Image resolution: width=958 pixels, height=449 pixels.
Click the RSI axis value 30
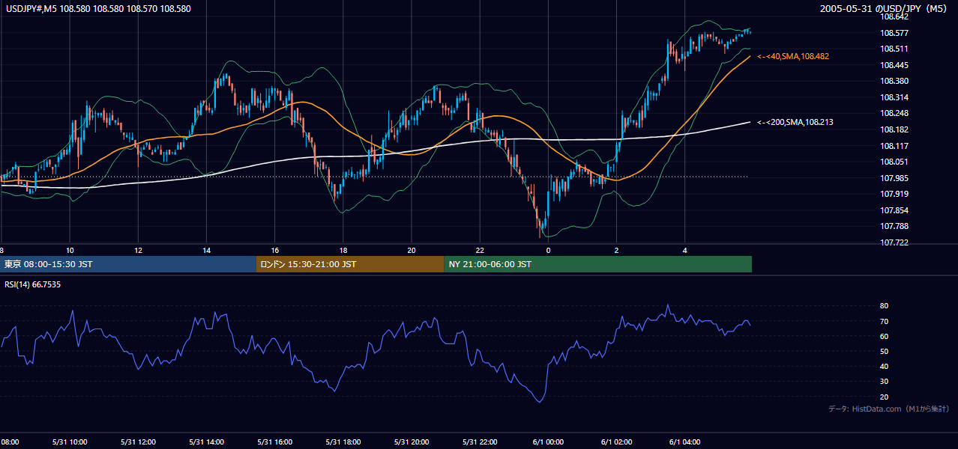[885, 382]
